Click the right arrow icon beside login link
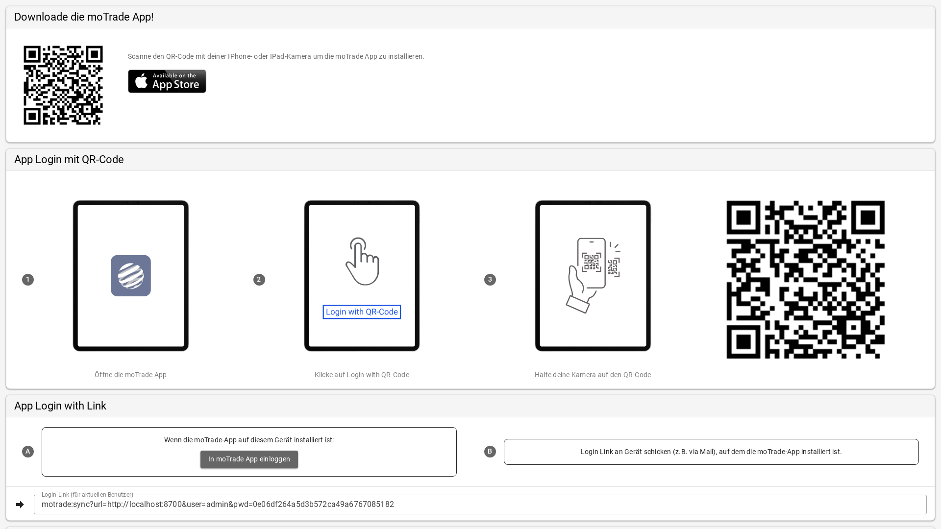This screenshot has width=941, height=529. [20, 505]
